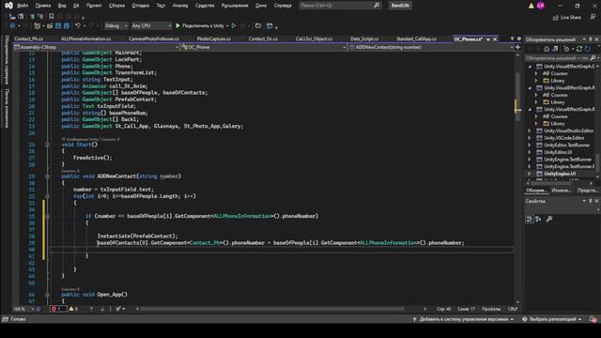This screenshot has width=601, height=338.
Task: Switch to the Standart_CallApp.cs tab
Action: 416,38
